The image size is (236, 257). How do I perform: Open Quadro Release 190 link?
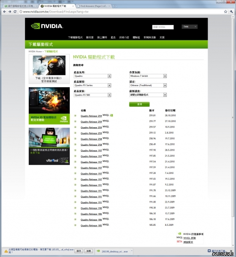[x=91, y=208]
